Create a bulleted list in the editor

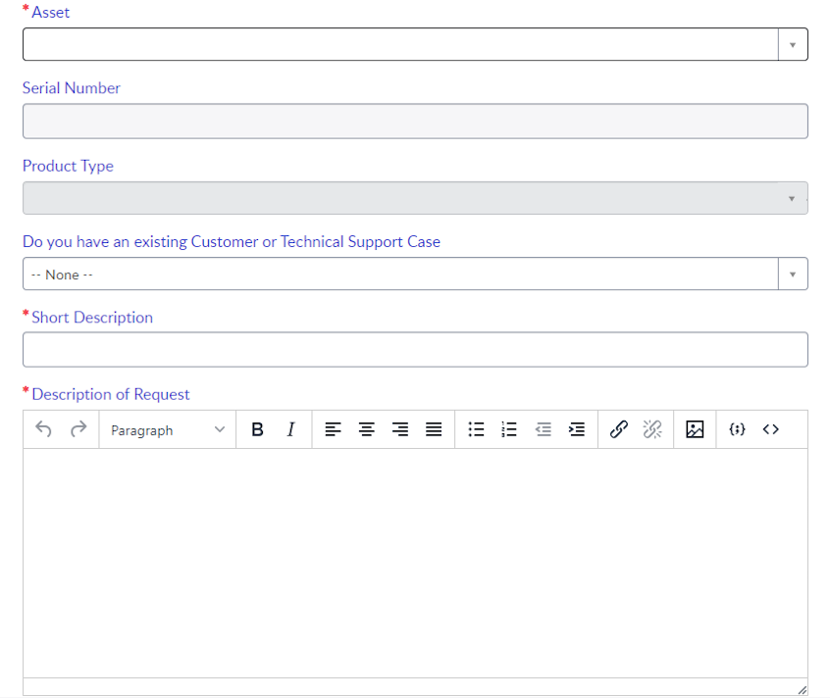pyautogui.click(x=476, y=428)
